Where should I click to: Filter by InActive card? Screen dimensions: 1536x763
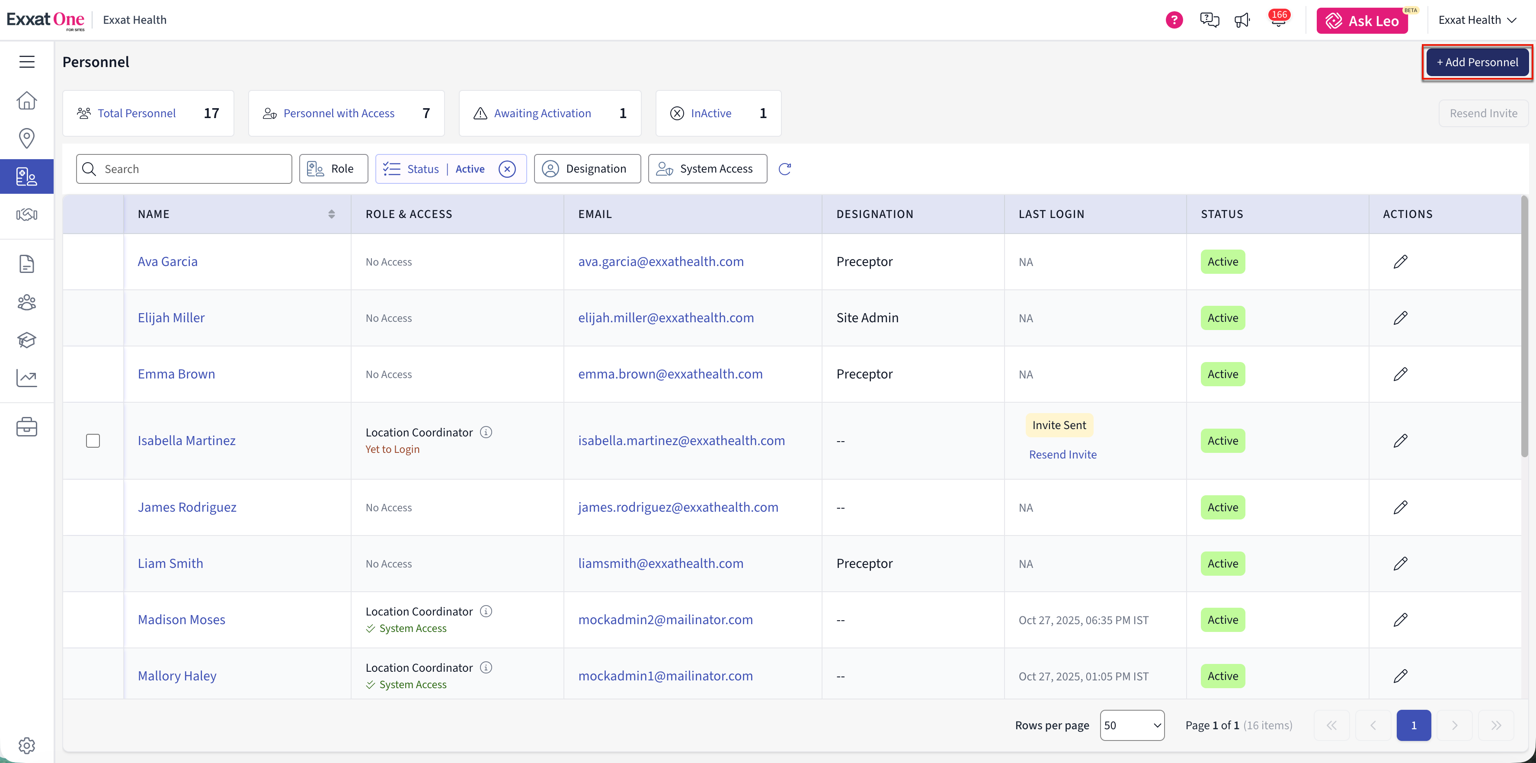click(719, 113)
